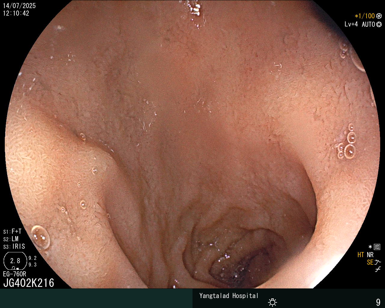This screenshot has height=308, width=385.
Task: Click the scope channel diagram showing 2.8
Action: tap(15, 261)
